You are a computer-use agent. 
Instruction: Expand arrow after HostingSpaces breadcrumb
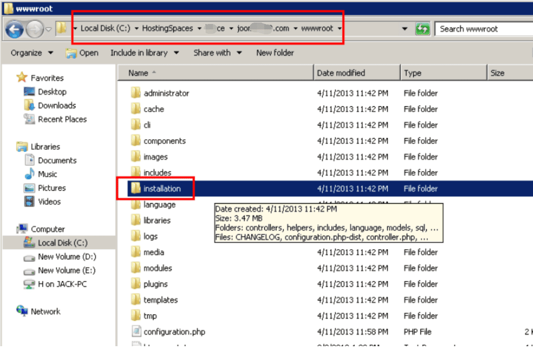click(199, 28)
